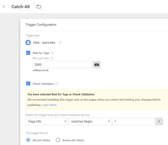Click the Trigger Configuration heading
Viewport: 168px width, 145px height.
pos(41,25)
